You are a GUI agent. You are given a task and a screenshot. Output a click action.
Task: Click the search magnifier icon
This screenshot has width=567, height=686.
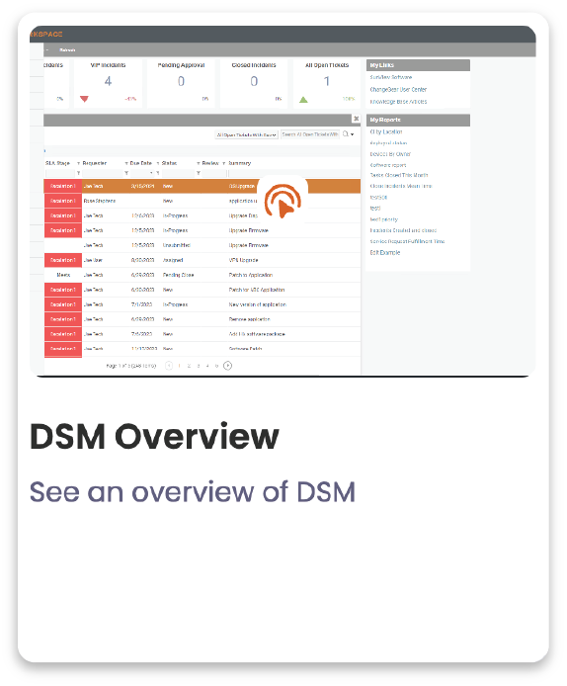click(x=346, y=134)
